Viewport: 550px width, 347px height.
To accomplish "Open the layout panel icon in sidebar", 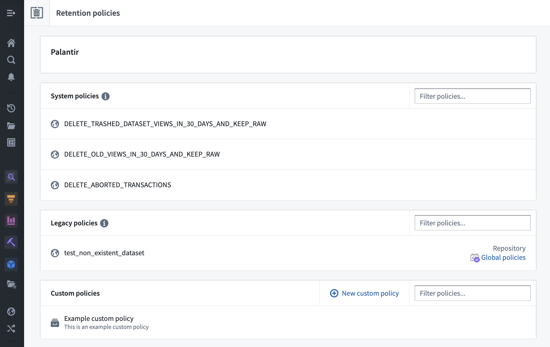I will tap(11, 143).
